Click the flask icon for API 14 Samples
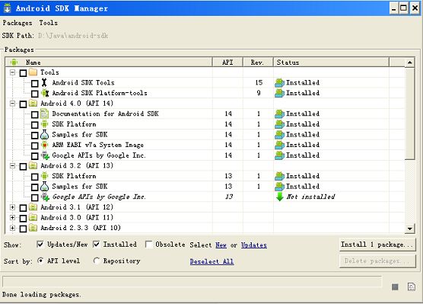This screenshot has width=423, height=304. click(x=44, y=135)
